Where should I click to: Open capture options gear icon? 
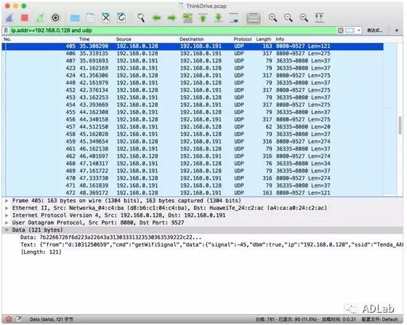click(x=55, y=17)
